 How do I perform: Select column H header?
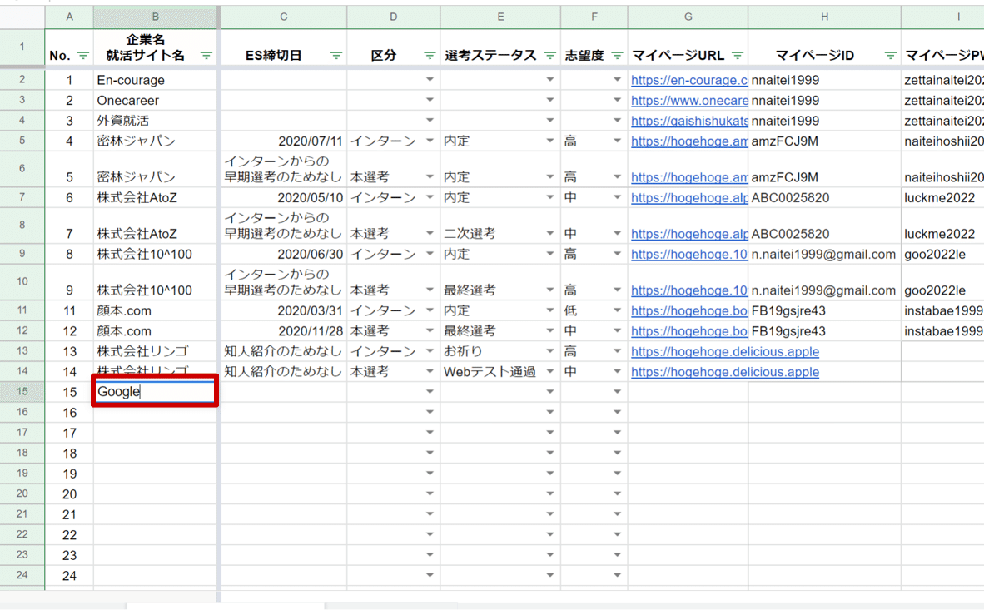(x=825, y=17)
